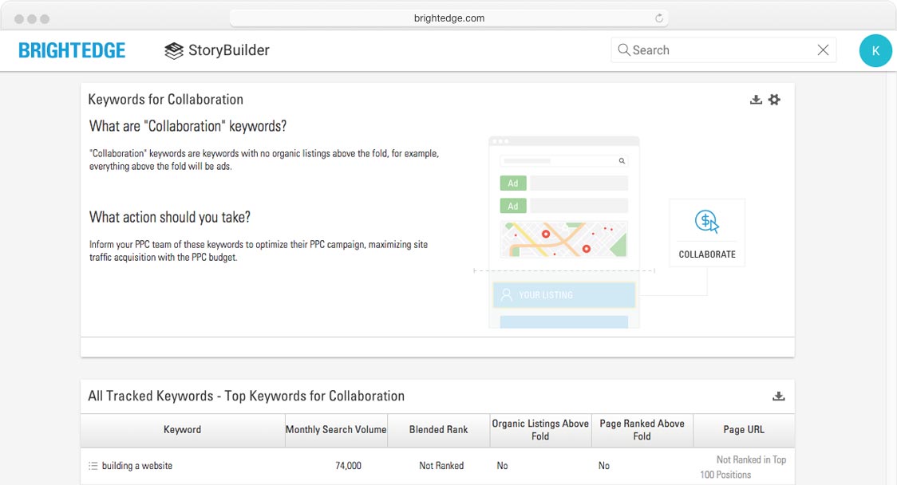Download the Top Keywords table
The width and height of the screenshot is (897, 485).
(779, 396)
